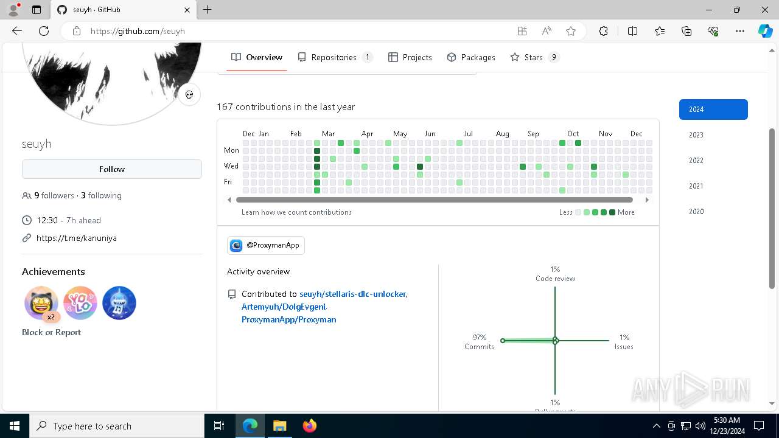Click the contribution graph left scroll arrow
Image resolution: width=779 pixels, height=438 pixels.
point(229,200)
